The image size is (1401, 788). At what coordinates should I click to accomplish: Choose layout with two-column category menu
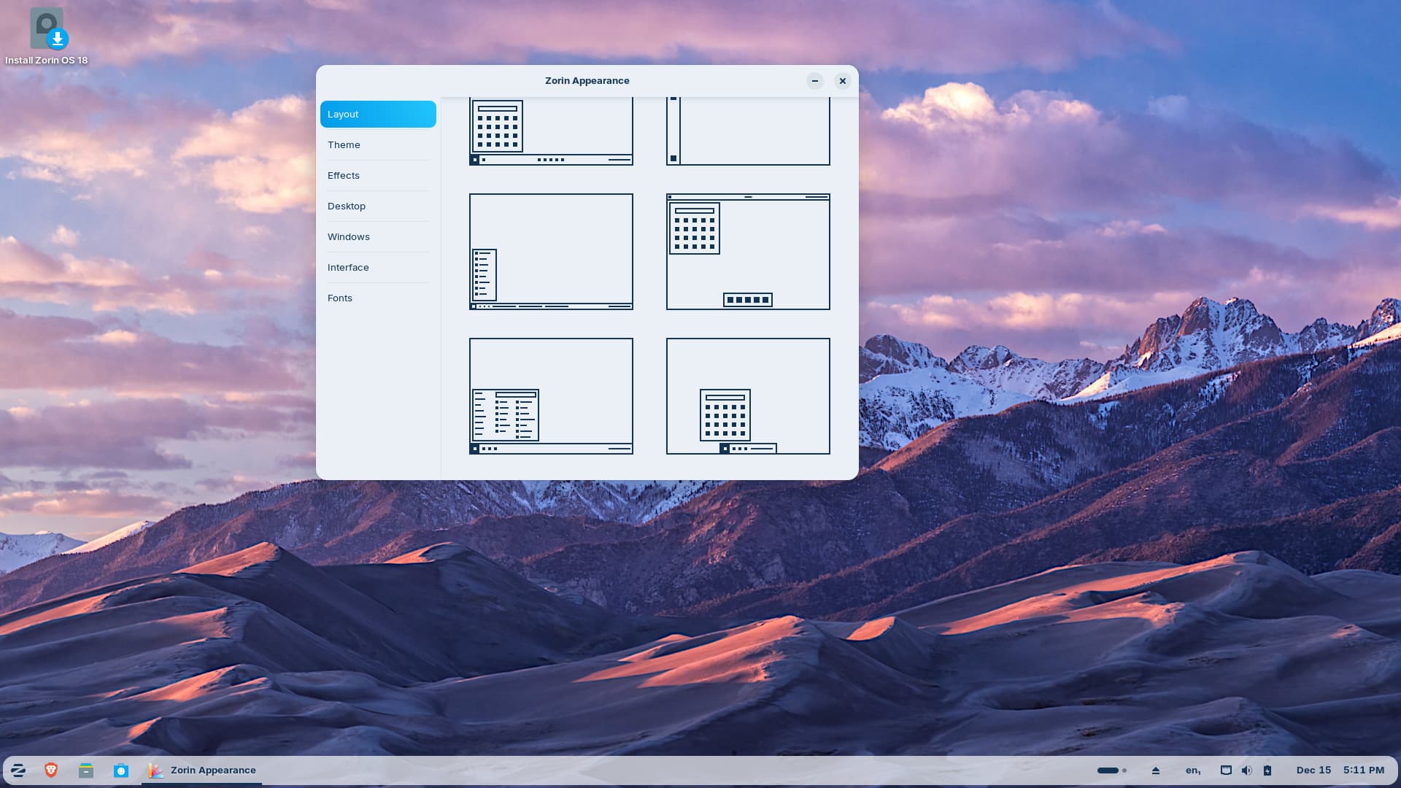551,395
